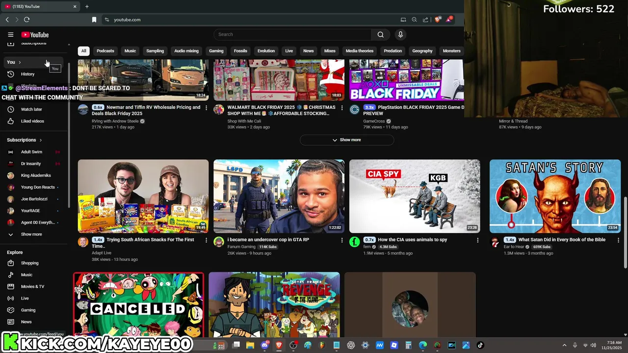This screenshot has height=353, width=628.
Task: Open History in the sidebar
Action: click(x=34, y=74)
